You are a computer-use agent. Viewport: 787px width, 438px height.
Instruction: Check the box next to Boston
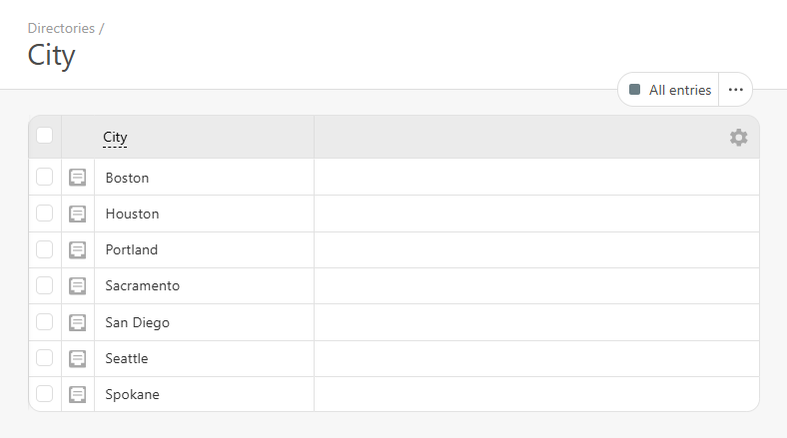coord(45,178)
